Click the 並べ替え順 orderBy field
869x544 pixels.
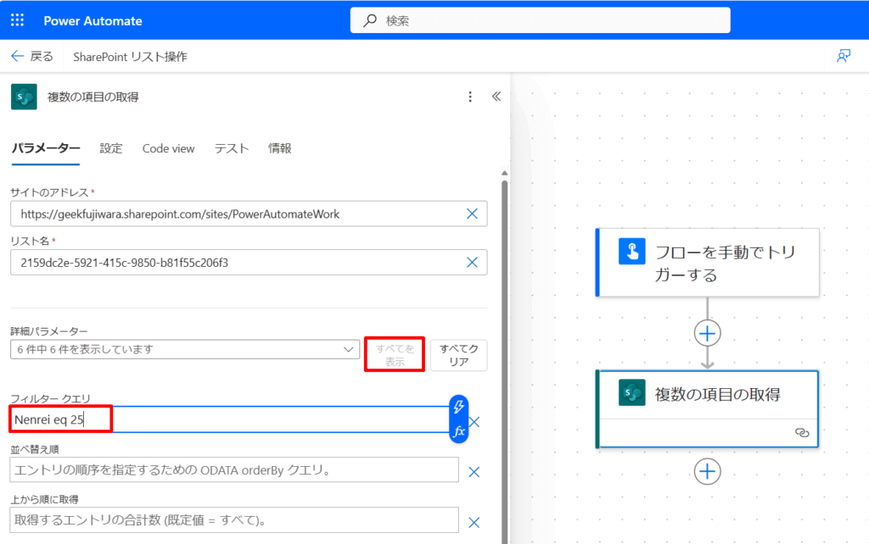coord(234,469)
